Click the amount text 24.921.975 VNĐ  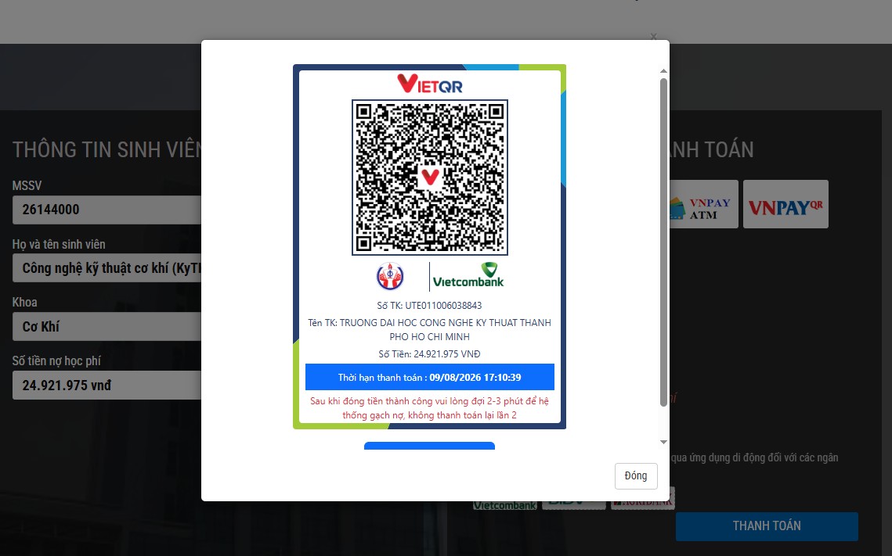tap(446, 353)
